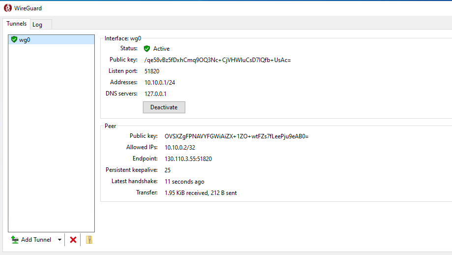
Task: Select the peer public key value
Action: [x=236, y=136]
